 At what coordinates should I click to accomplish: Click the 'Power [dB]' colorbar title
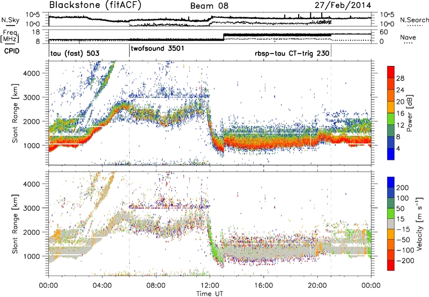tap(409, 113)
